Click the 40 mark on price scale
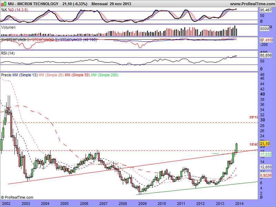 point(263,94)
